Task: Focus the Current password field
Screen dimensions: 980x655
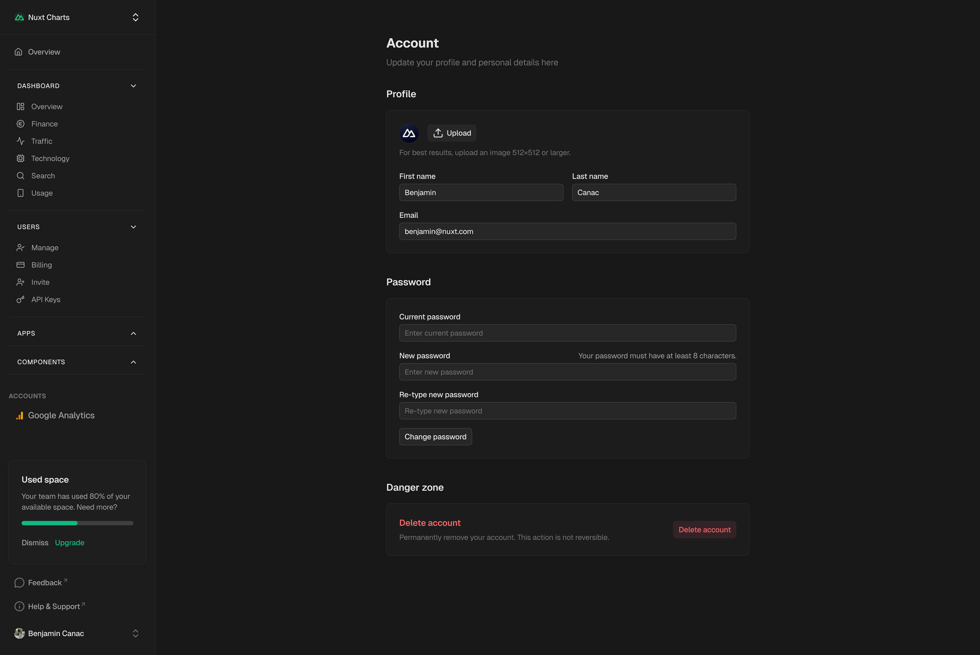Action: [x=567, y=333]
